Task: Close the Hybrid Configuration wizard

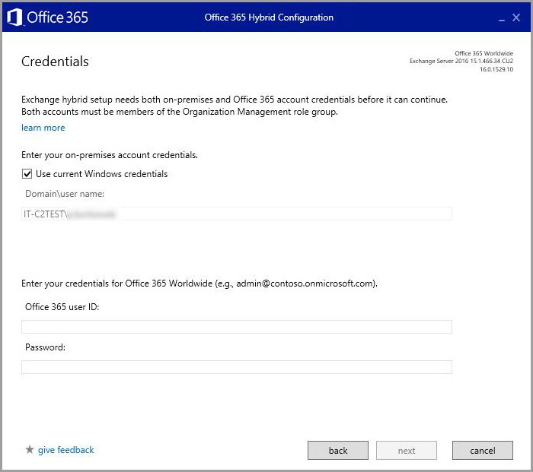Action: tap(516, 17)
